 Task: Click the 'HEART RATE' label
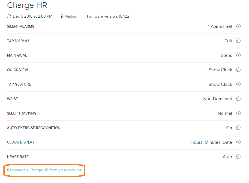pos(18,157)
